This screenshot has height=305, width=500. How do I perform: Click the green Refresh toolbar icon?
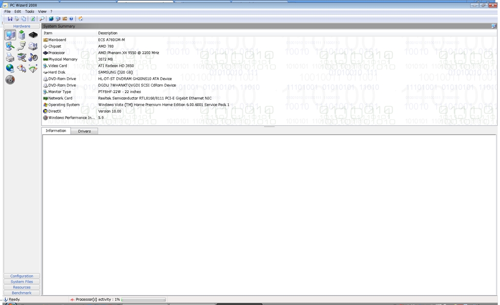coord(33,19)
